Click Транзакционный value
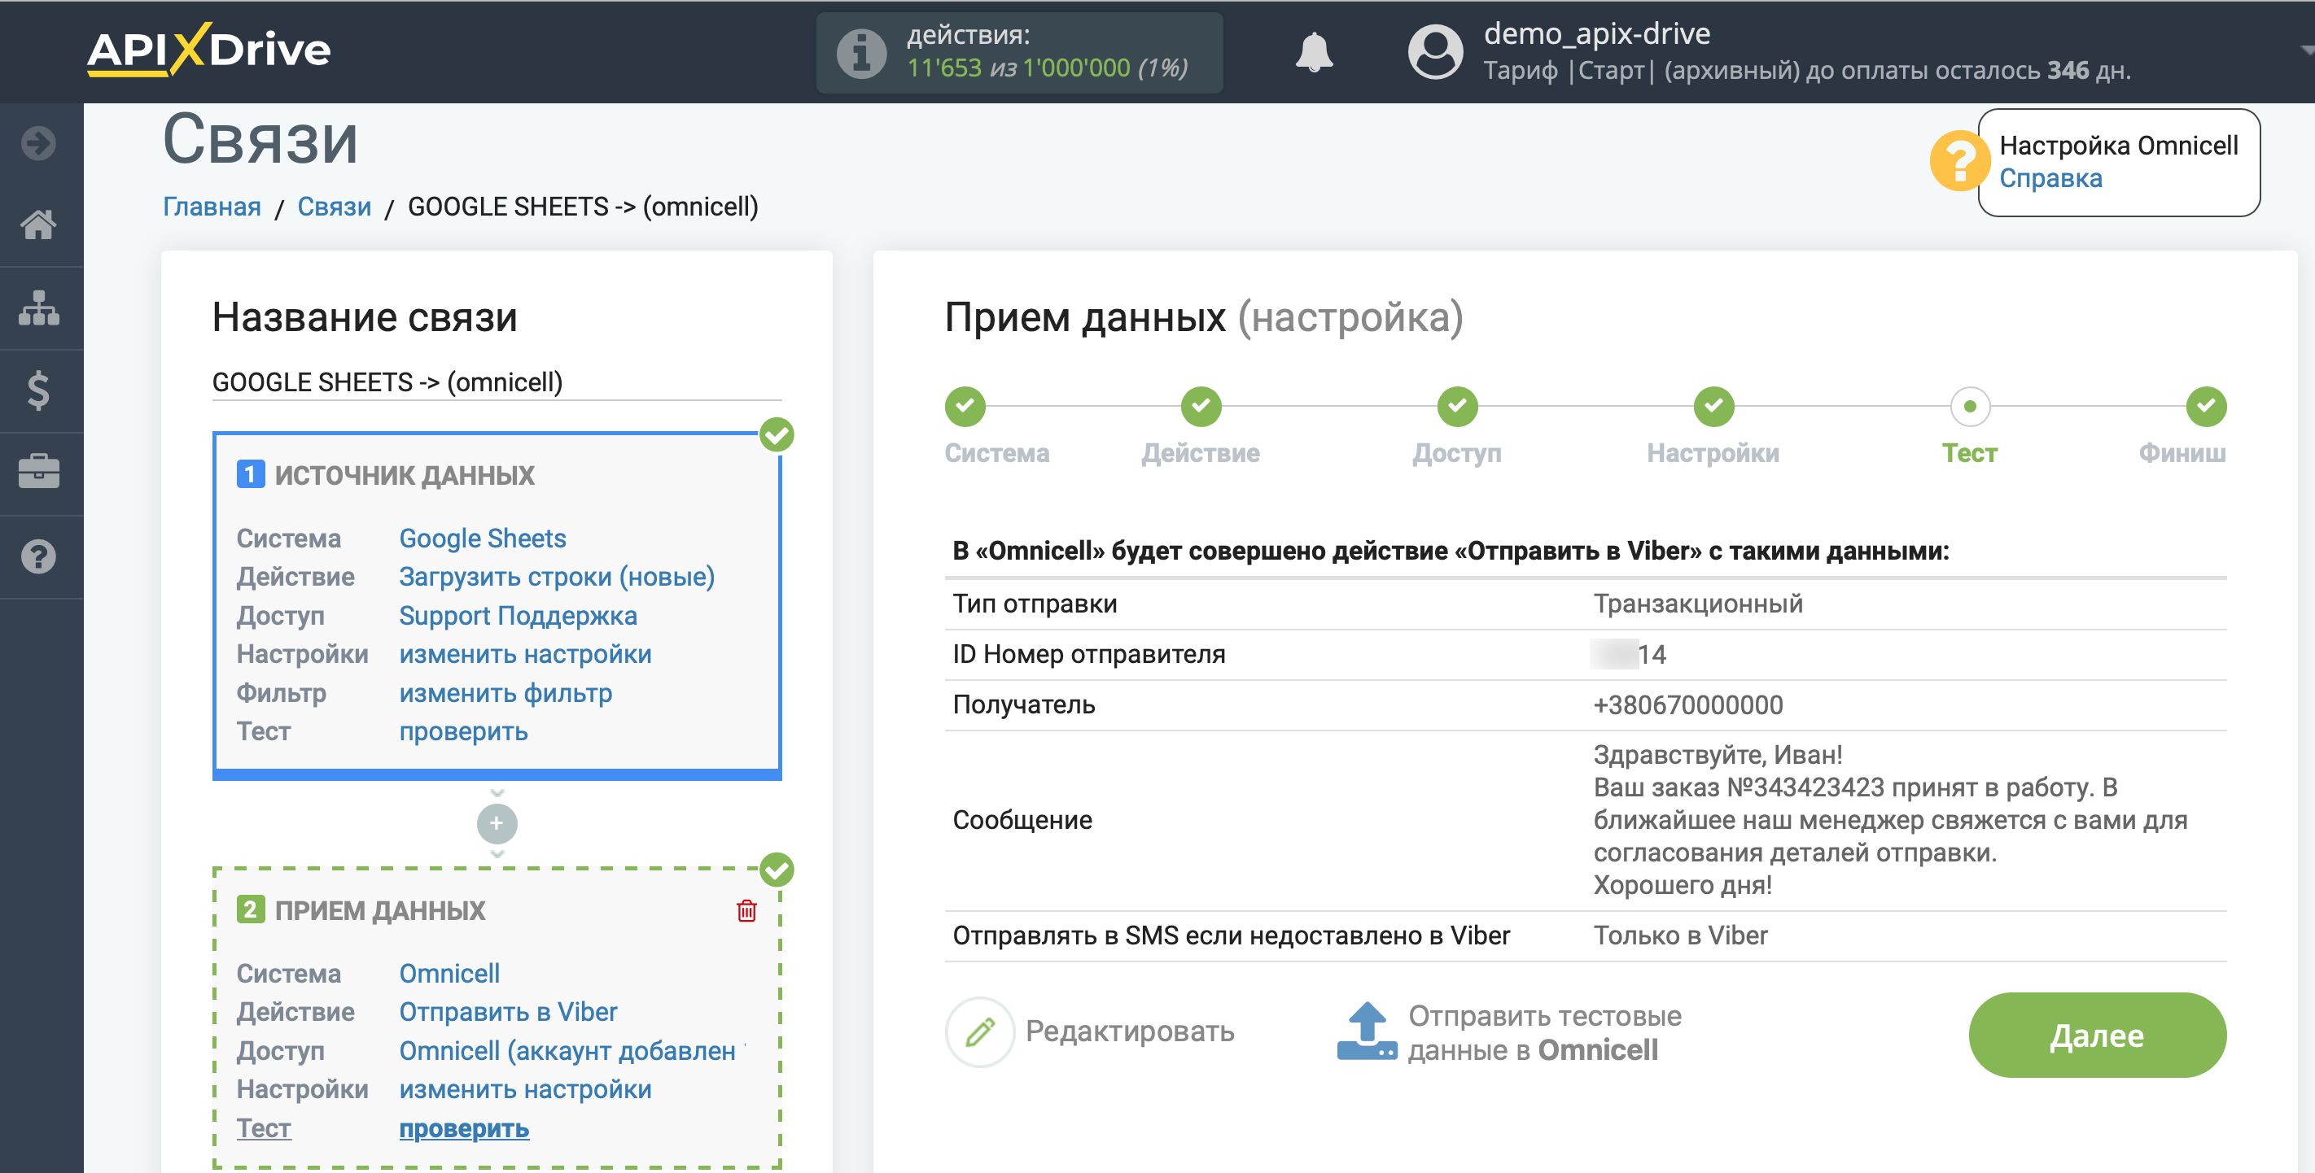Image resolution: width=2315 pixels, height=1173 pixels. (x=1698, y=604)
